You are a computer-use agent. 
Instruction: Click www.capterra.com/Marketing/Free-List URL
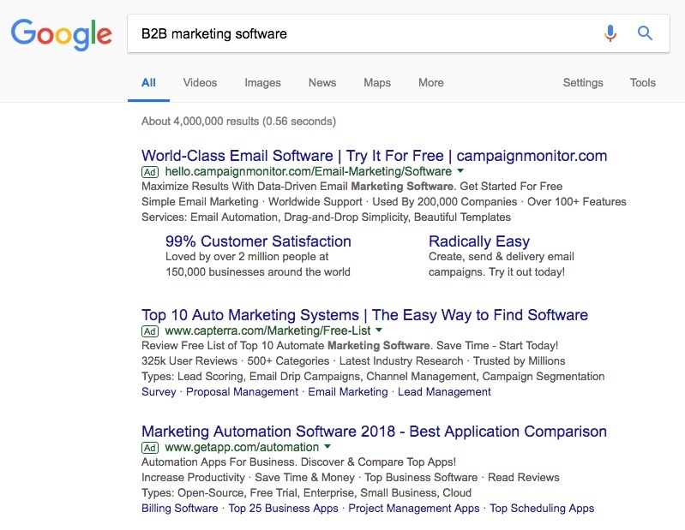(x=267, y=331)
